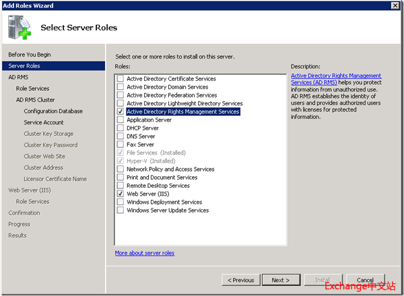Check Windows Server Update Services
The height and width of the screenshot is (296, 404).
pyautogui.click(x=121, y=210)
